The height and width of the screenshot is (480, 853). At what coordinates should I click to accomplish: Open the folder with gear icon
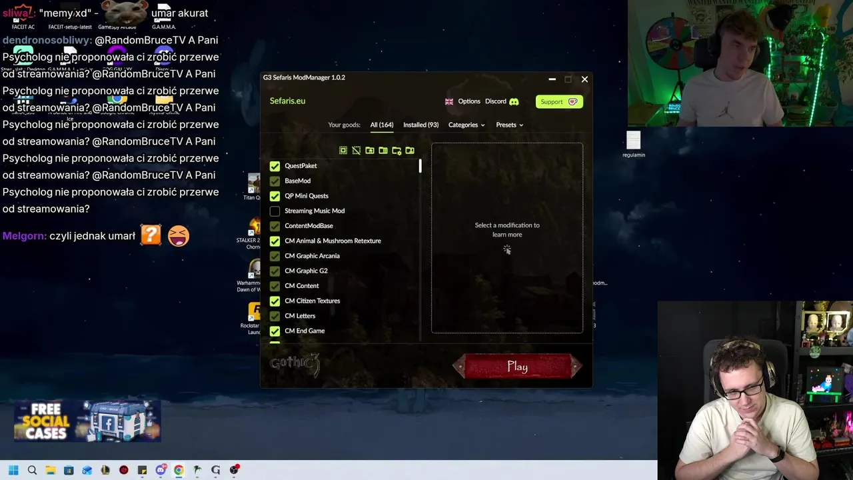(x=397, y=151)
